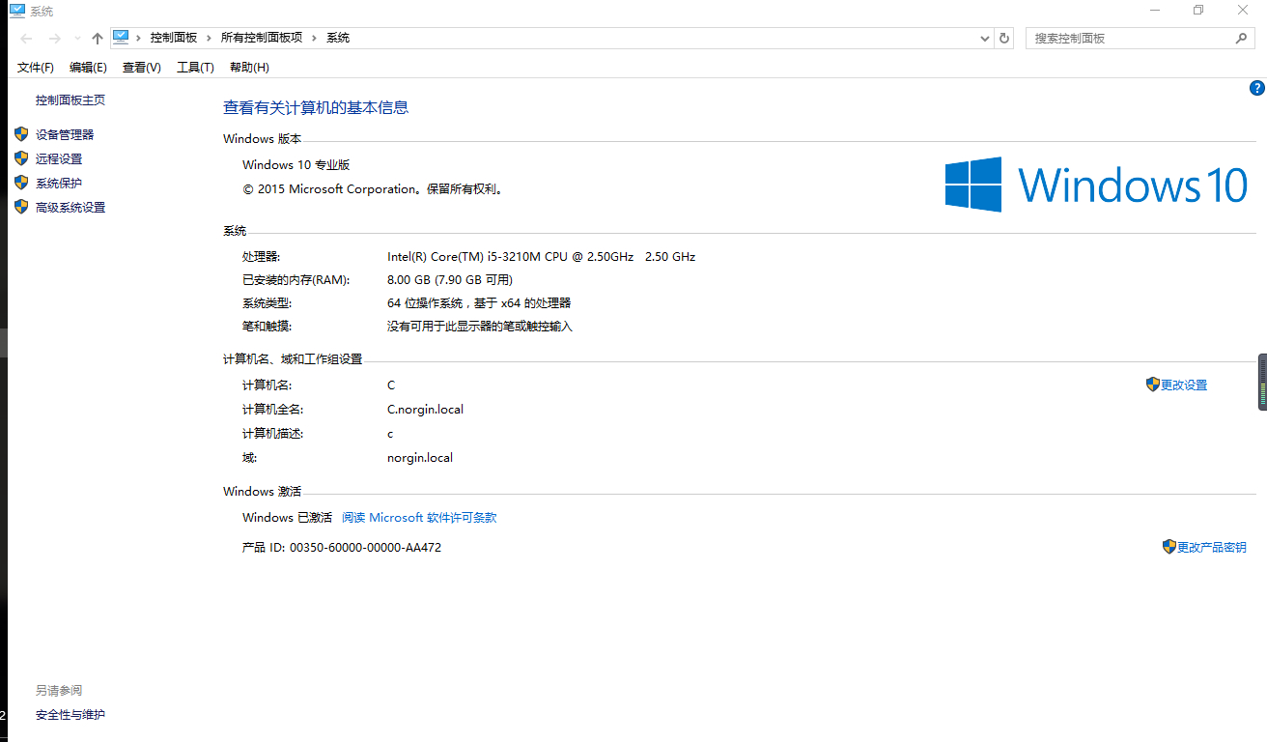Click the 没有可用于此显示器的笔或触控输入 text

(480, 327)
